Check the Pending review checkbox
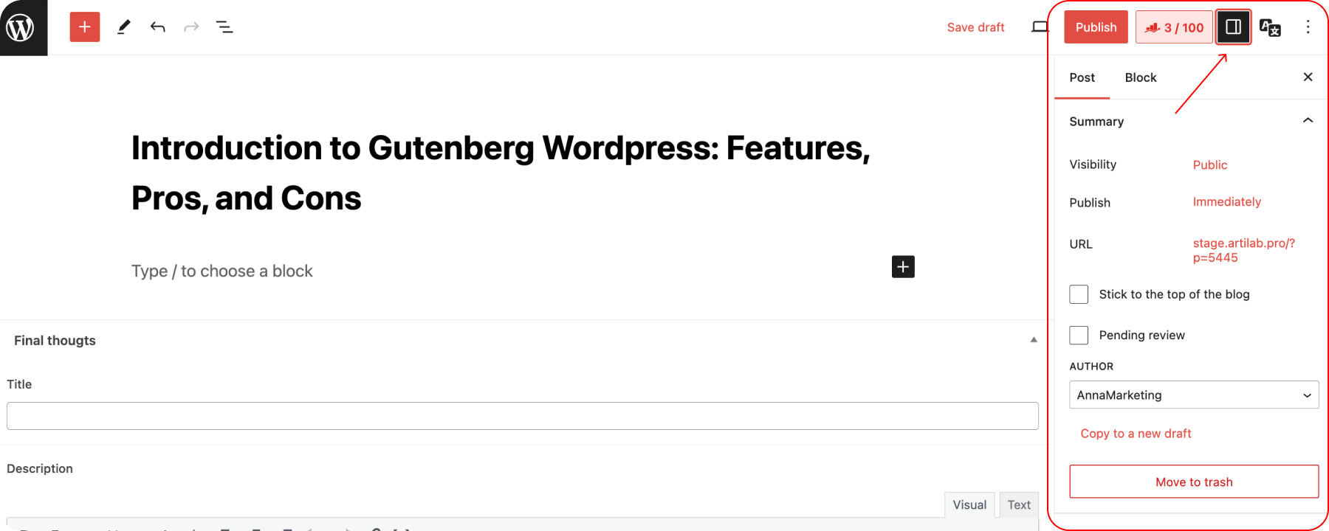 pyautogui.click(x=1079, y=335)
